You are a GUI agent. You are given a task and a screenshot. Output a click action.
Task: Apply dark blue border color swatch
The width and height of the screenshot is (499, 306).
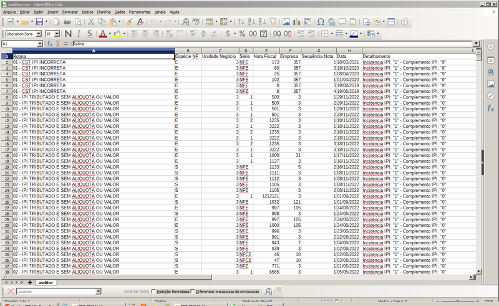(354, 34)
